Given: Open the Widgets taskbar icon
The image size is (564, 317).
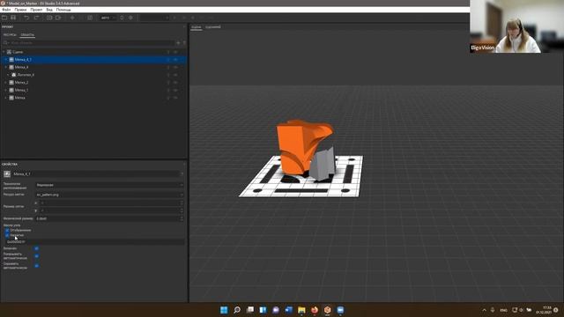Looking at the screenshot, I should pos(263,310).
